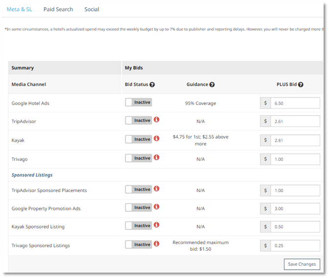Click the Sponsored Listings section heading

coord(32,175)
